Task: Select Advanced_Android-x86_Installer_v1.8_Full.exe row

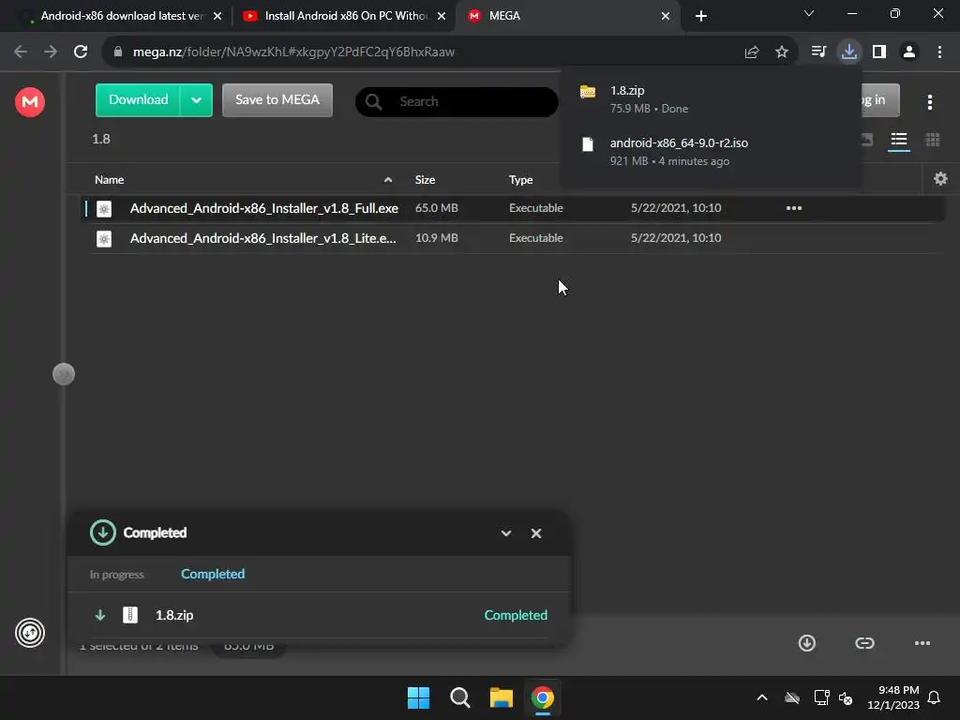Action: (512, 208)
